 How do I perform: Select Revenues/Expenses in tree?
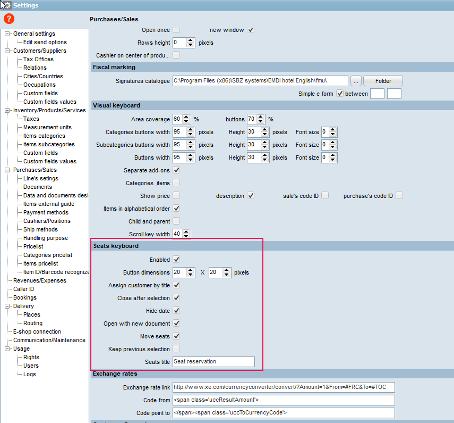point(40,280)
